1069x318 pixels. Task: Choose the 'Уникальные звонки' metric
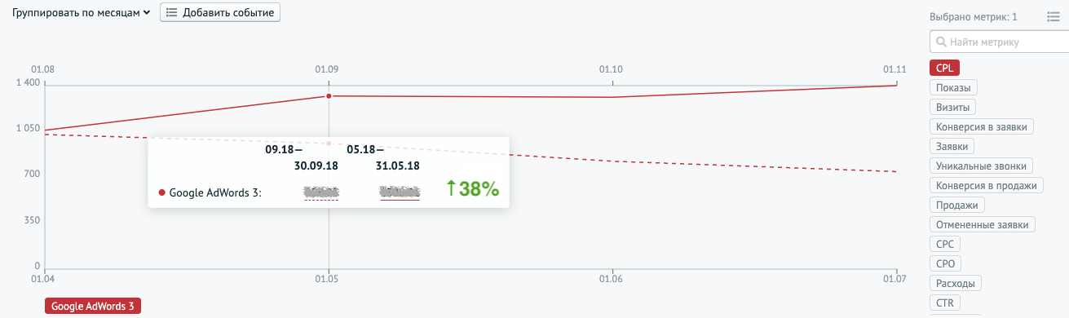point(981,166)
